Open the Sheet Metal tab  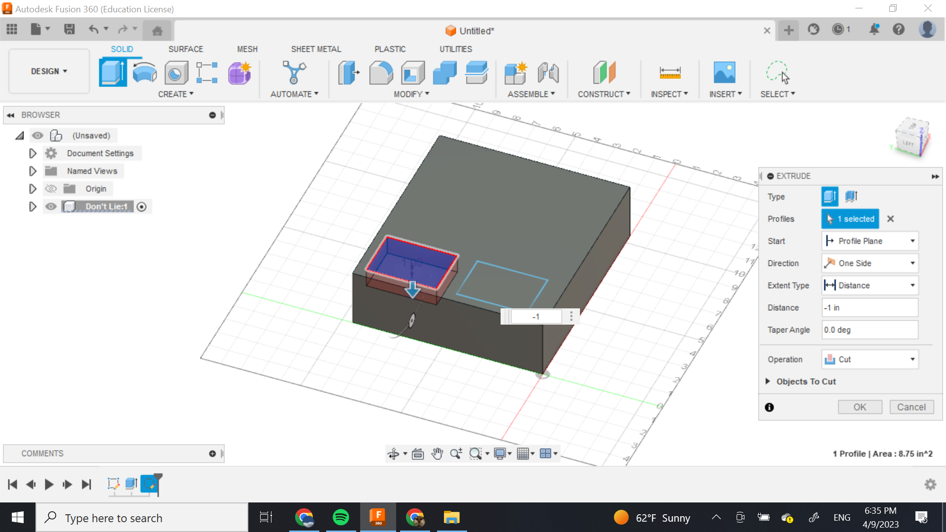coord(316,49)
